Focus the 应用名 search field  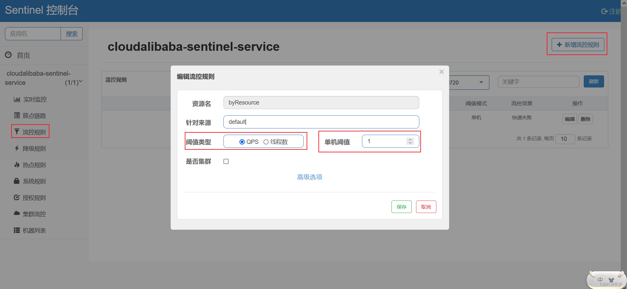(x=33, y=34)
